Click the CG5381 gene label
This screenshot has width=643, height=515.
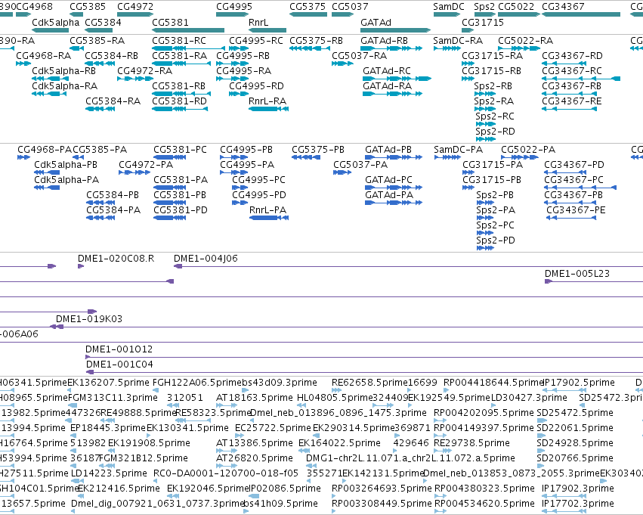(x=170, y=22)
